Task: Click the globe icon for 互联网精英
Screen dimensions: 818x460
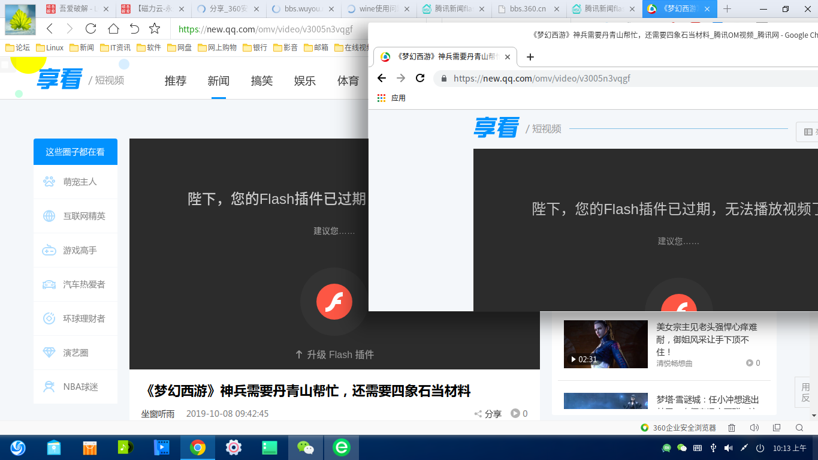Action: (x=49, y=216)
